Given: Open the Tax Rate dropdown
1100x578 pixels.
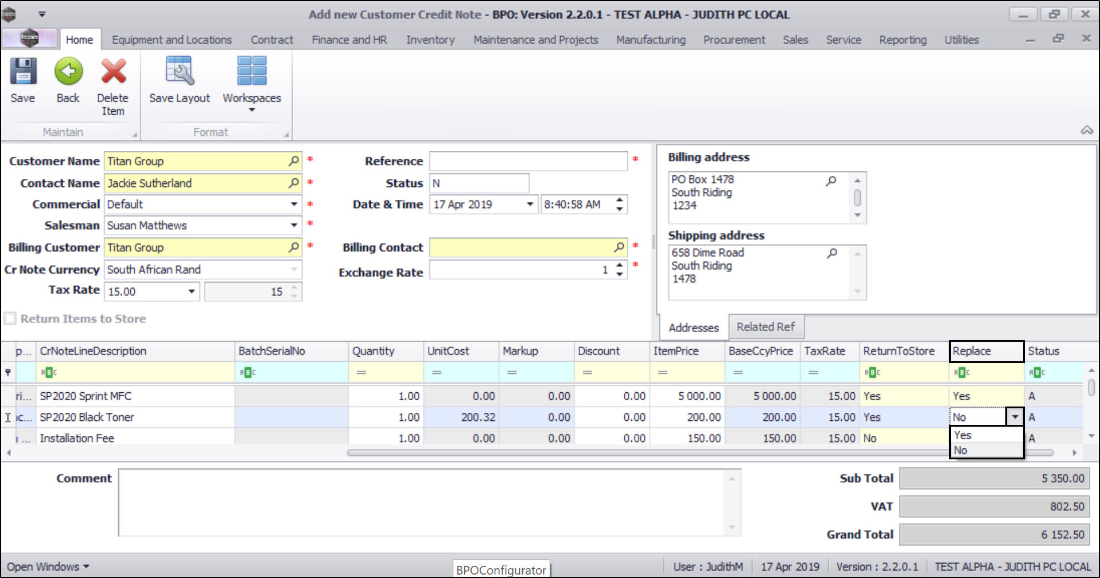Looking at the screenshot, I should [x=192, y=291].
